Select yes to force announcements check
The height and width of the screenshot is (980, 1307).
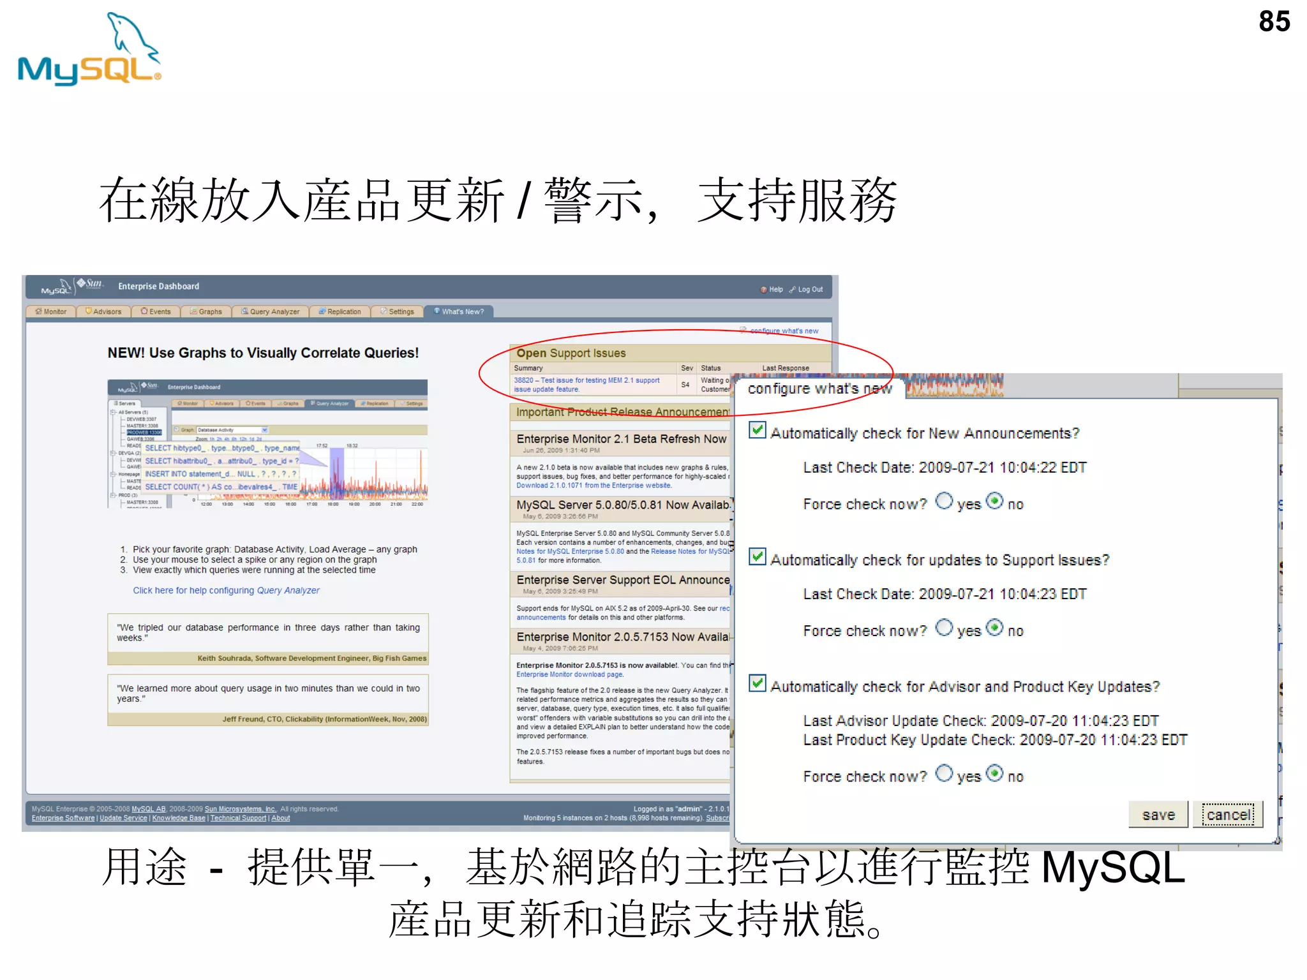(x=944, y=501)
